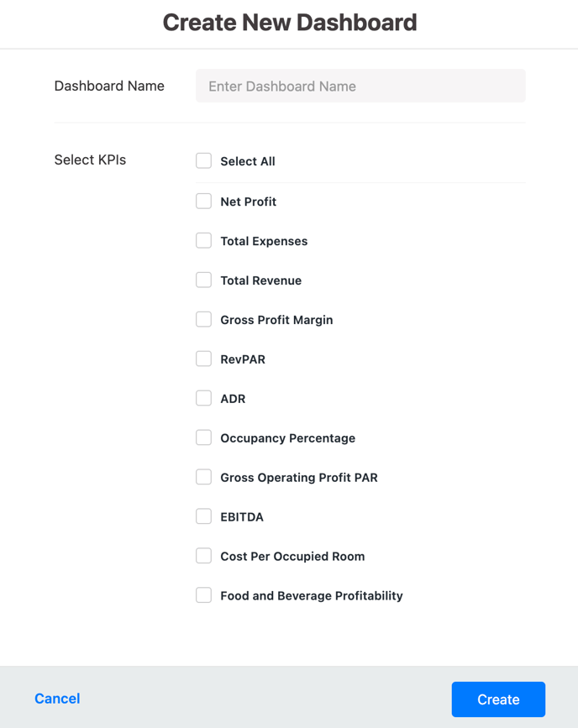Viewport: 578px width, 728px height.
Task: Tick the Occupancy Percentage checkbox
Action: tap(203, 437)
